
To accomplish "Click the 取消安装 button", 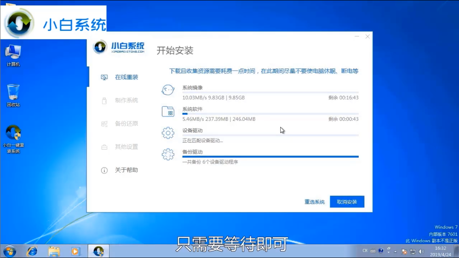I will point(347,201).
